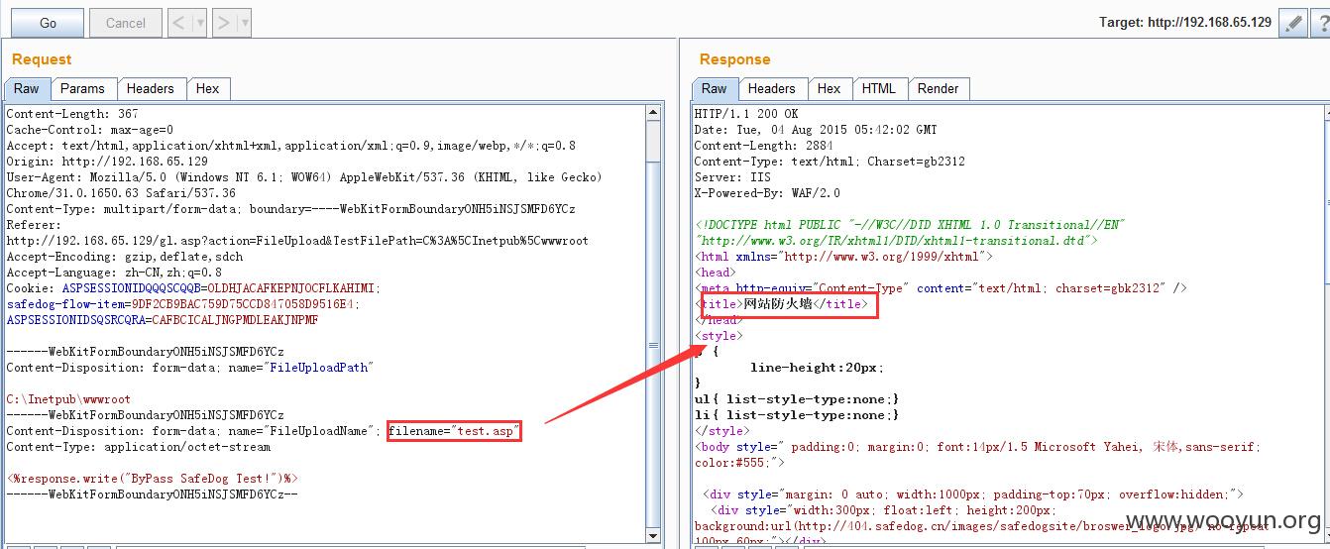Click the C:\Inetpub\wwwroot path value
The height and width of the screenshot is (549, 1330).
pyautogui.click(x=68, y=399)
